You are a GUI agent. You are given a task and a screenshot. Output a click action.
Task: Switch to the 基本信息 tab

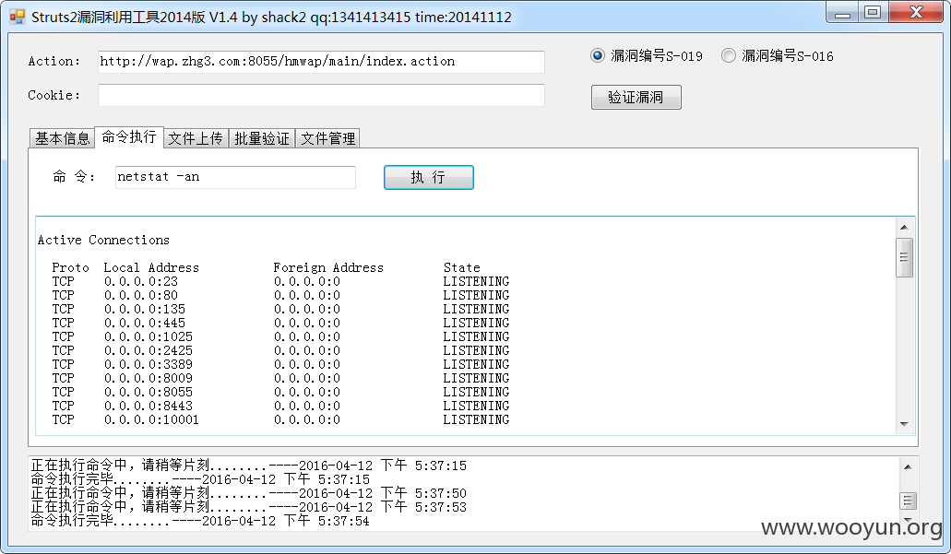(62, 139)
